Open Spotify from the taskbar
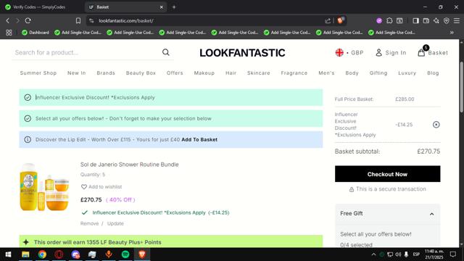 125,254
